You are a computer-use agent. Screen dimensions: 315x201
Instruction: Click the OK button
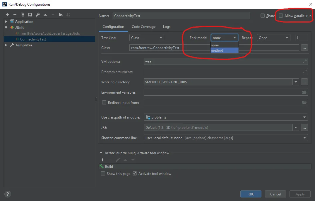pos(251,194)
